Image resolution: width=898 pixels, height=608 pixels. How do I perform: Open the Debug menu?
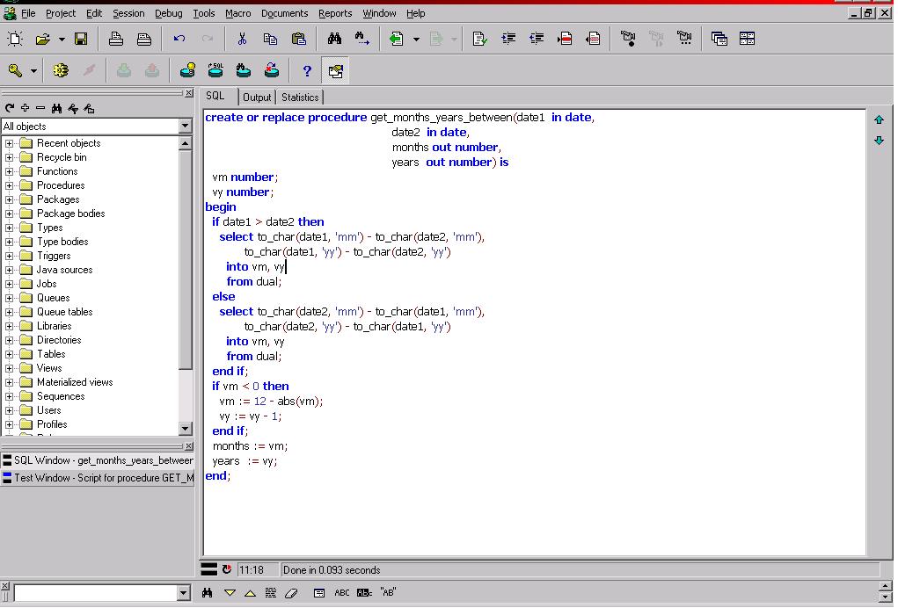point(168,13)
